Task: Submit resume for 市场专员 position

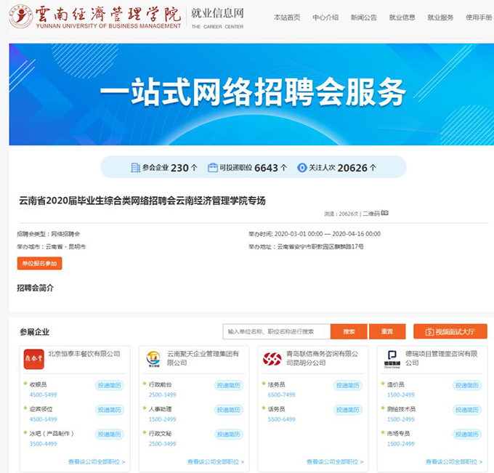Action: pos(466,434)
